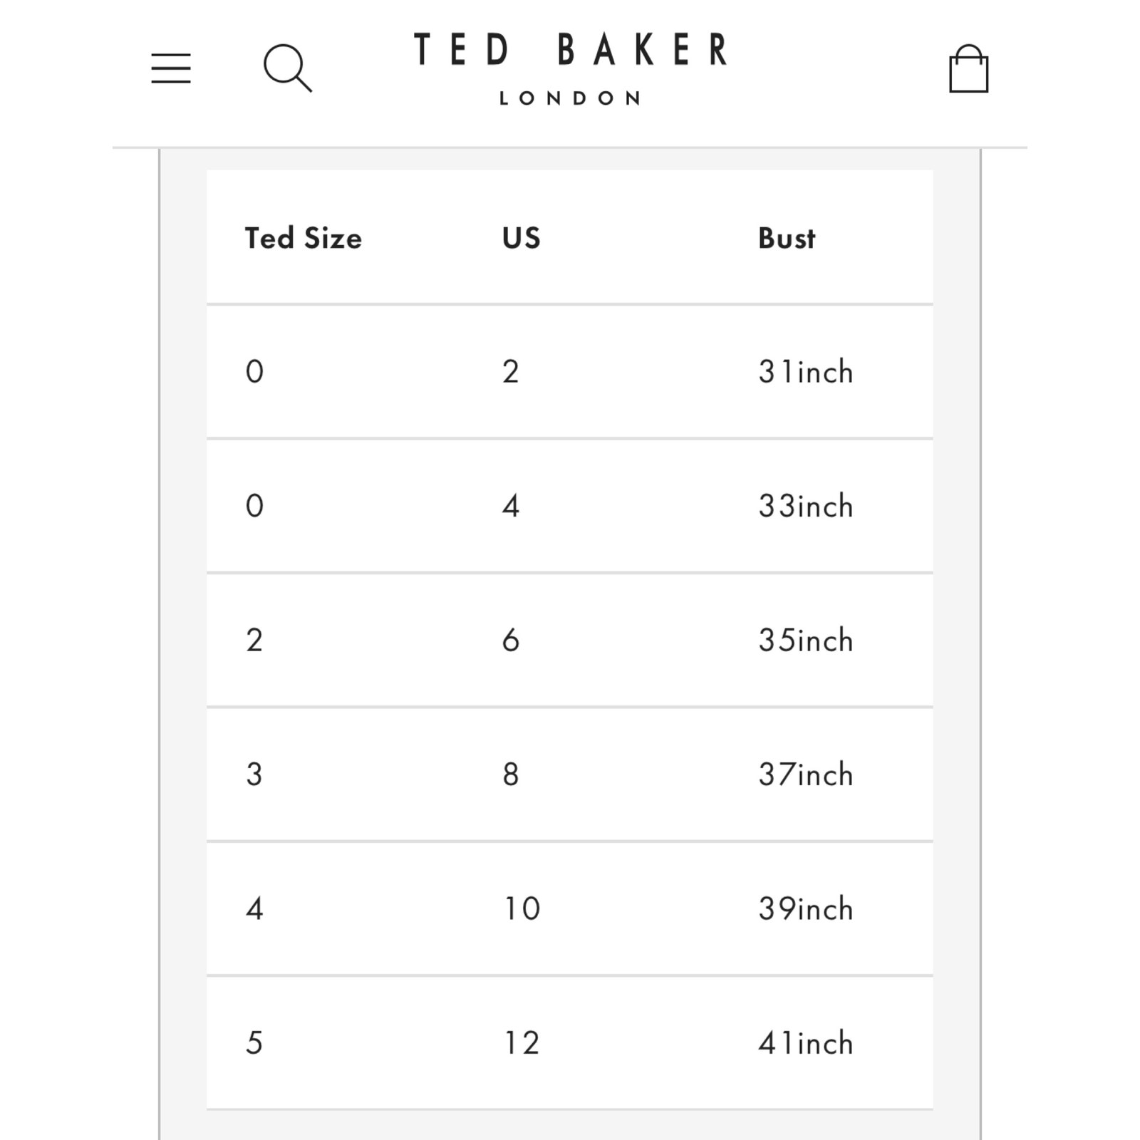Image resolution: width=1140 pixels, height=1140 pixels.
Task: Click US size 6 cell
Action: (511, 640)
